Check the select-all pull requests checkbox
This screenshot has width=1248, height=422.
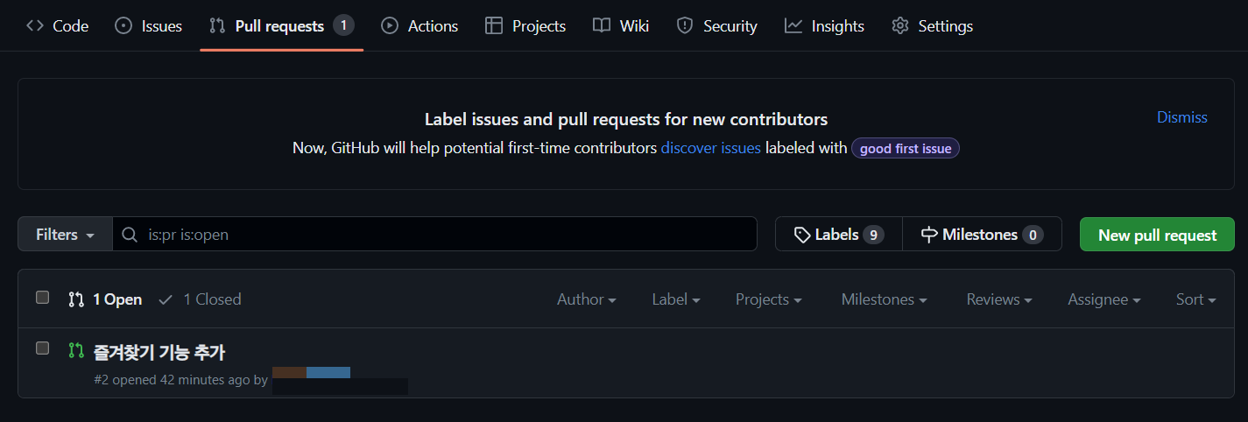click(x=42, y=298)
